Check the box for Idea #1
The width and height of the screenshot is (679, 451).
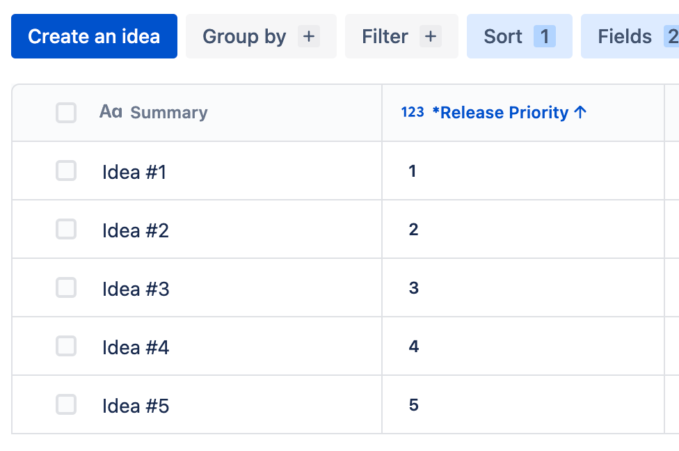66,171
